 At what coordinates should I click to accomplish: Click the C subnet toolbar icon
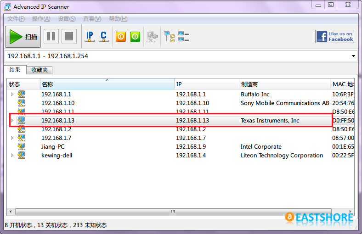104,37
